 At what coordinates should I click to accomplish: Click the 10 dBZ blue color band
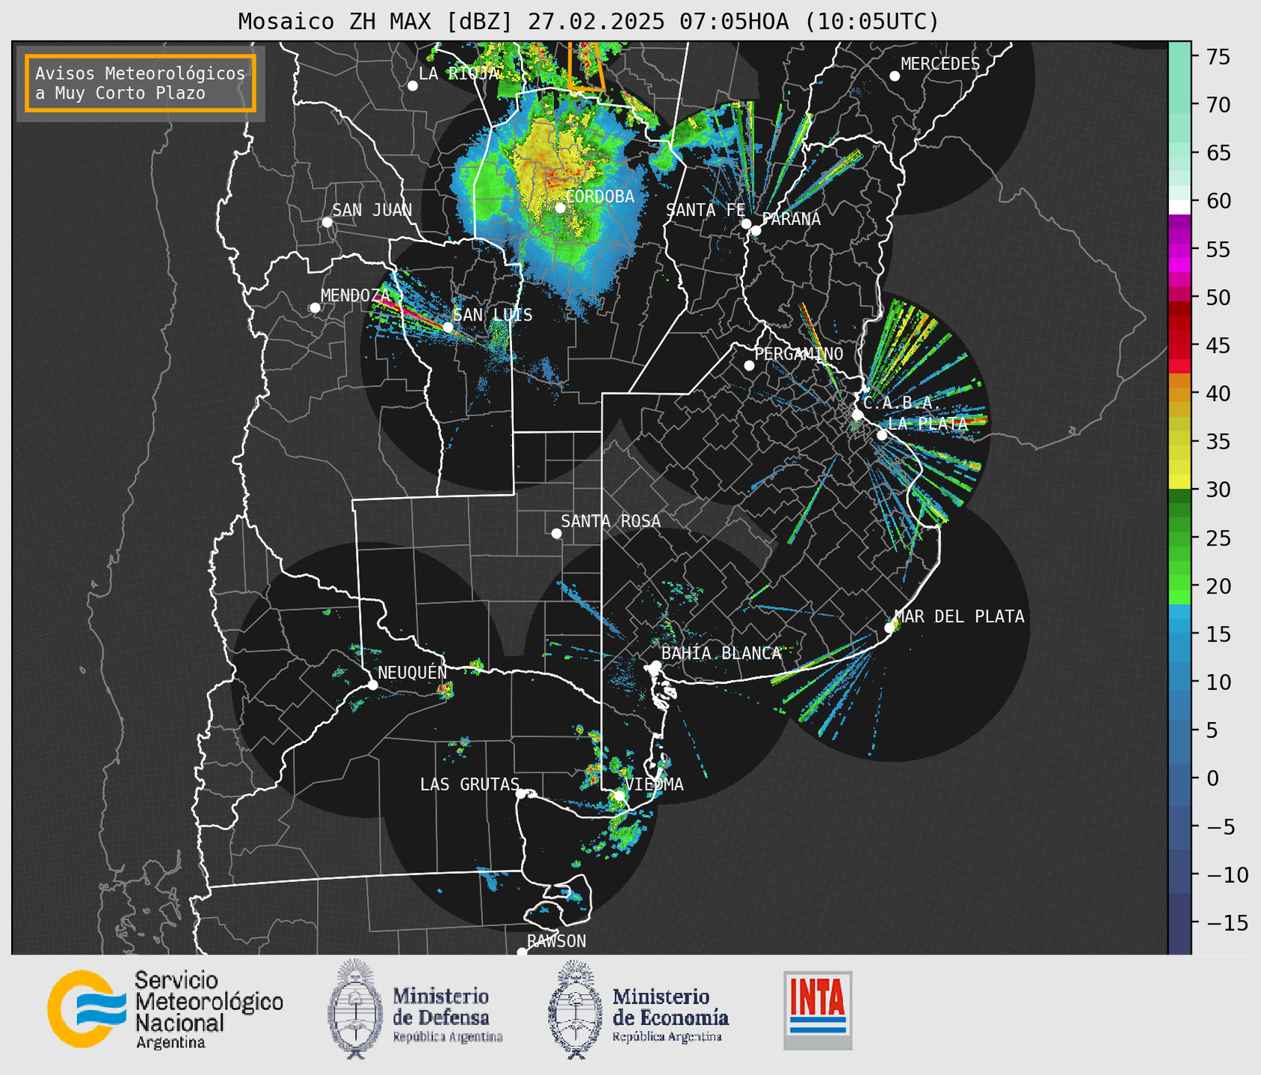coord(1180,682)
